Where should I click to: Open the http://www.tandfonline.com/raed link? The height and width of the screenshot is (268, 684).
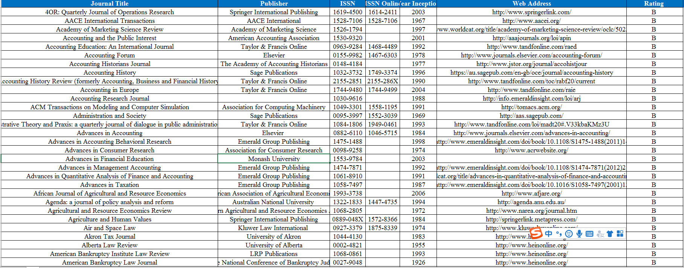click(531, 47)
